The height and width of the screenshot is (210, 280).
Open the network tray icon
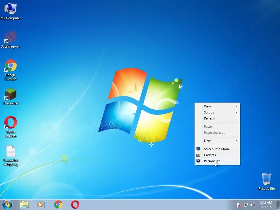[246, 205]
